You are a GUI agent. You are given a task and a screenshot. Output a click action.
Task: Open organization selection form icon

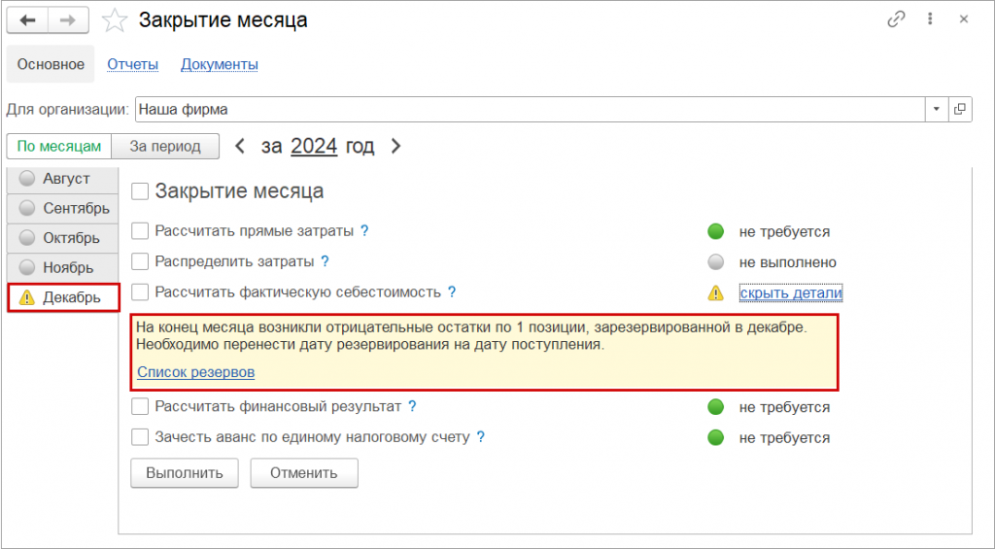click(x=960, y=110)
